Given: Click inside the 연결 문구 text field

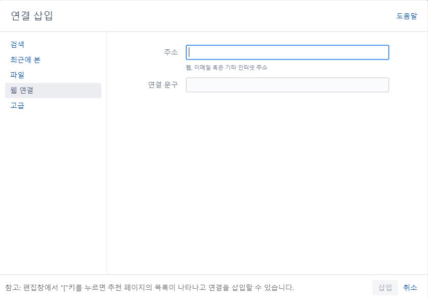Looking at the screenshot, I should pos(288,85).
